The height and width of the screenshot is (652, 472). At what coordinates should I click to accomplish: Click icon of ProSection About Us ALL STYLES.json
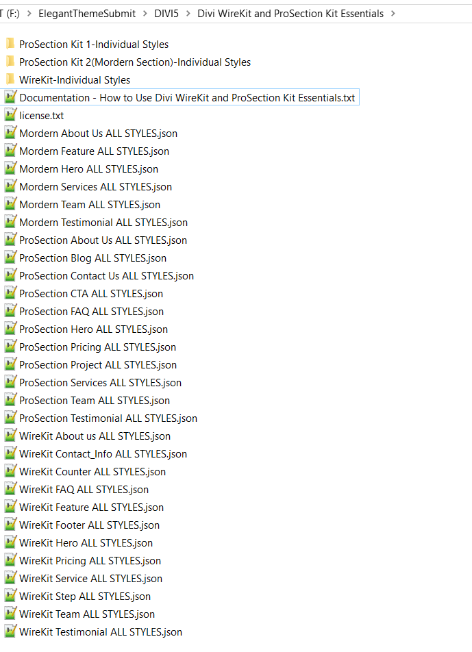(10, 240)
